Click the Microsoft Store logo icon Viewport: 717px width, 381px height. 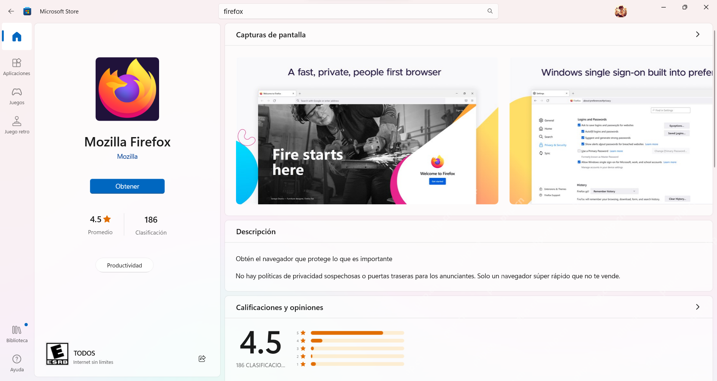pos(27,11)
